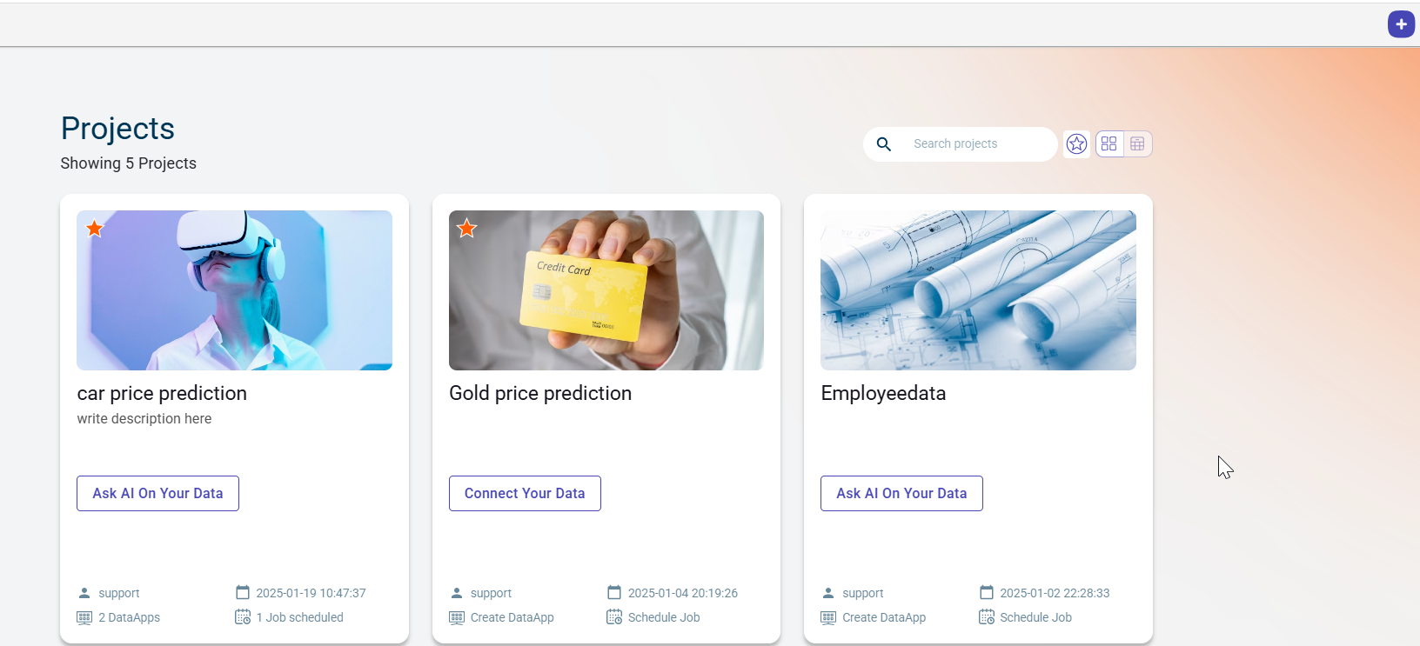Type in the Search projects field
Screen dimensions: 1420x646
pos(975,144)
